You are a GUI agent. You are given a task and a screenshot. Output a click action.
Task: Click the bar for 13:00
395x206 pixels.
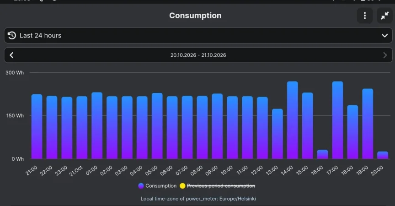(x=278, y=134)
